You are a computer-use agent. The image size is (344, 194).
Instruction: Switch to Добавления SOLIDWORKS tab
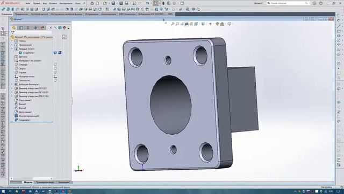(x=151, y=14)
